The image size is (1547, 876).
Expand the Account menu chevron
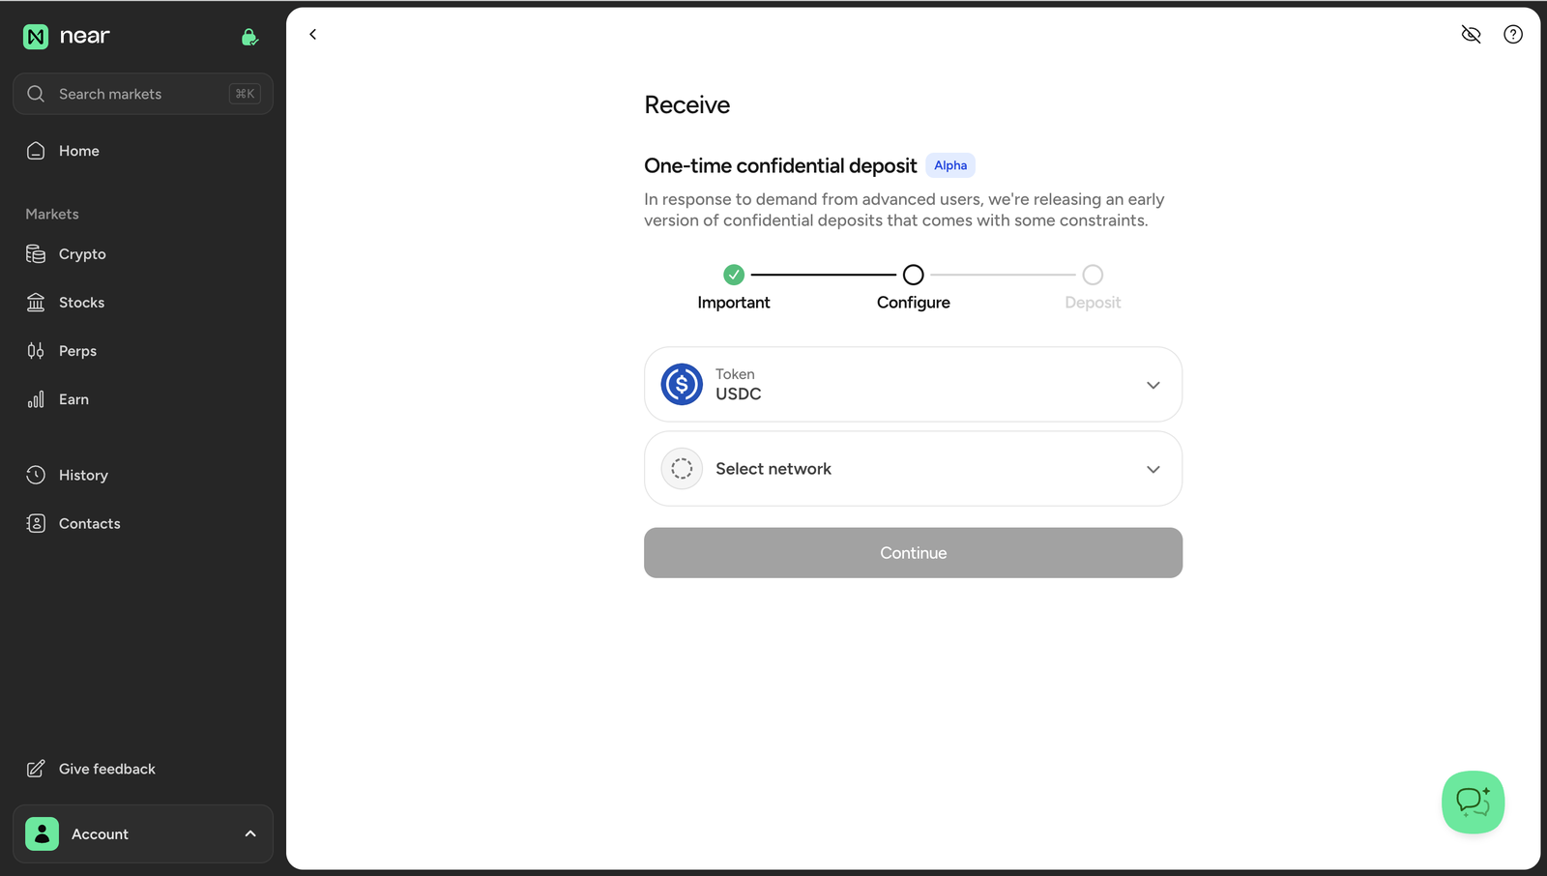pos(250,833)
